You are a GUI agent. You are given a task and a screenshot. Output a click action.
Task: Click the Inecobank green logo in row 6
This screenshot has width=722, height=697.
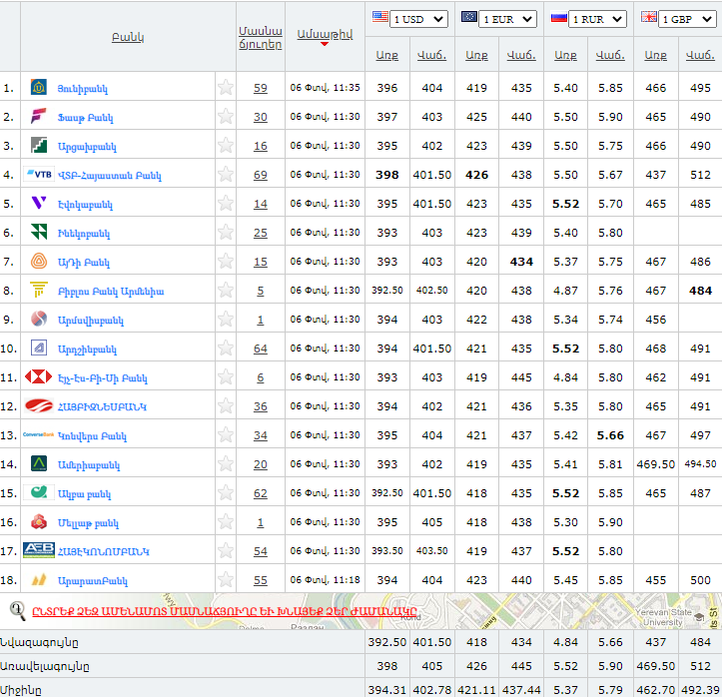39,232
